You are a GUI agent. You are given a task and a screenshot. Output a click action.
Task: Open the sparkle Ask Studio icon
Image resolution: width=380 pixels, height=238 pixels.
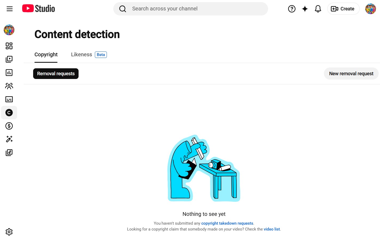point(305,9)
